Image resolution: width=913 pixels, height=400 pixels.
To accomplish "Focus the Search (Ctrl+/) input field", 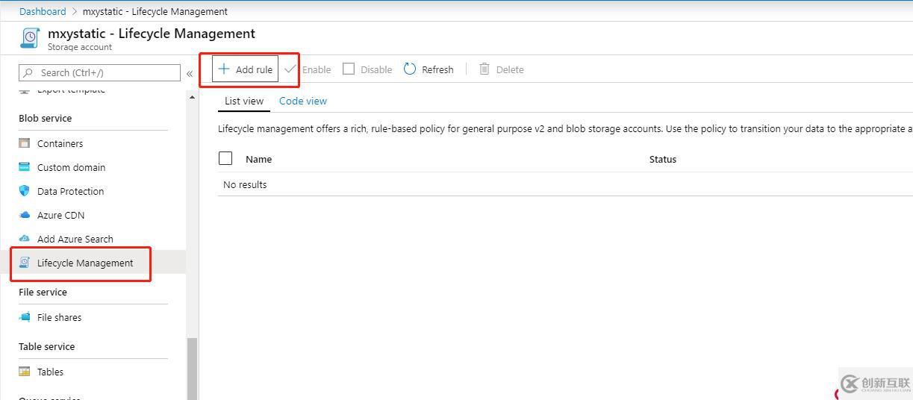I will pos(99,72).
